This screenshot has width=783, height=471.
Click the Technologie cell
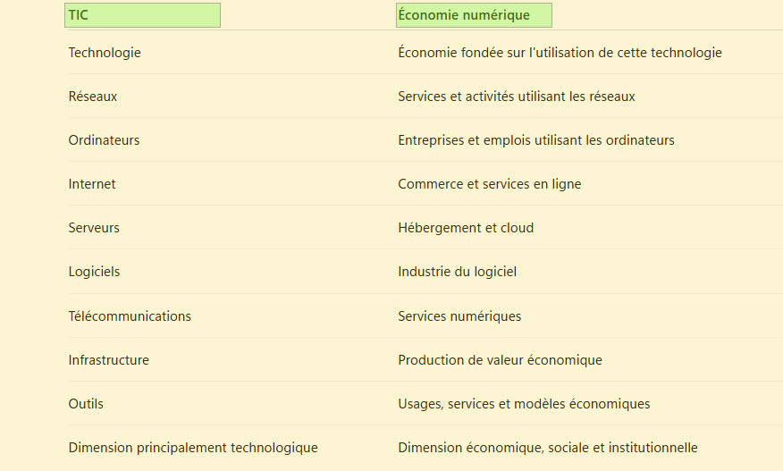pos(105,53)
